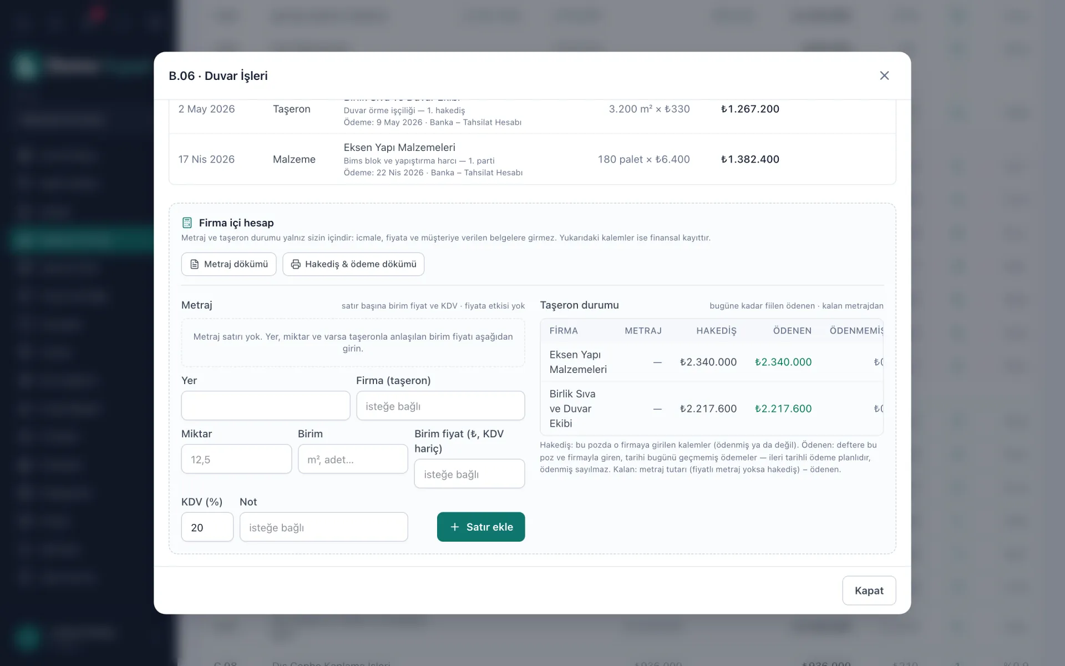Click the plus icon in Satır ekle
The width and height of the screenshot is (1065, 666).
point(455,527)
